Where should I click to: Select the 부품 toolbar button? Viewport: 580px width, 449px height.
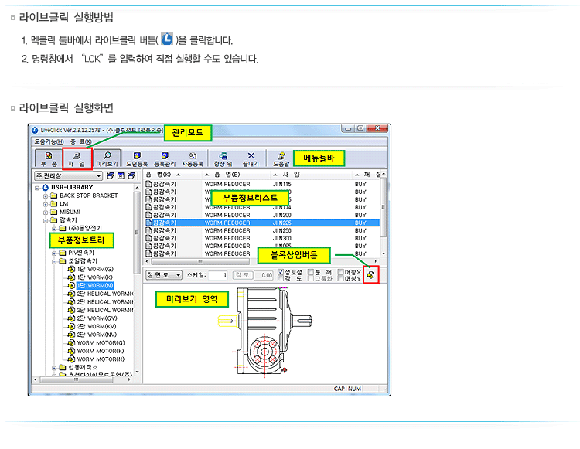click(x=49, y=158)
